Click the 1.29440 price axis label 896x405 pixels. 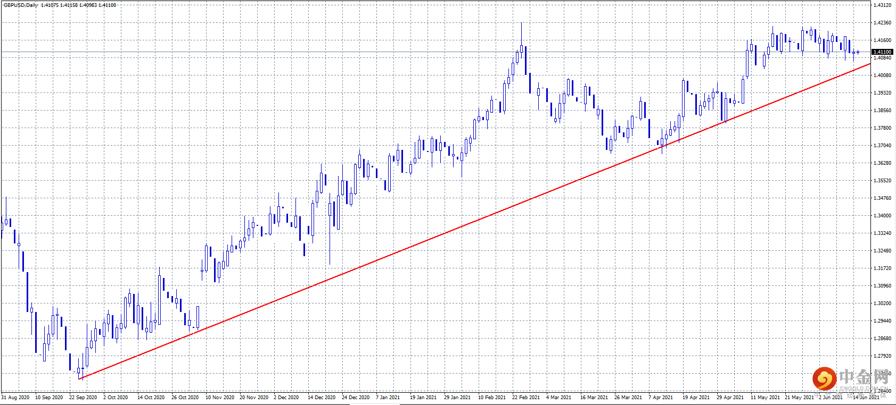(x=883, y=321)
